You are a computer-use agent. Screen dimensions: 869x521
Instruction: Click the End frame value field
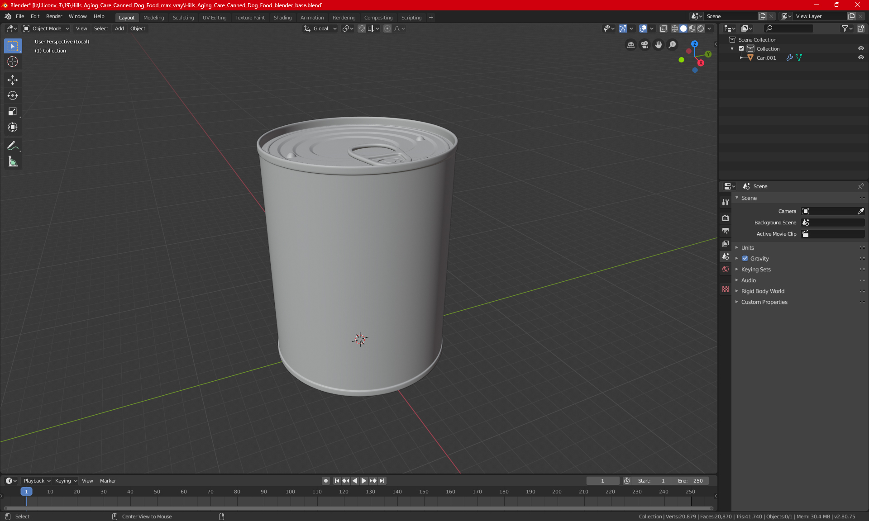[690, 481]
